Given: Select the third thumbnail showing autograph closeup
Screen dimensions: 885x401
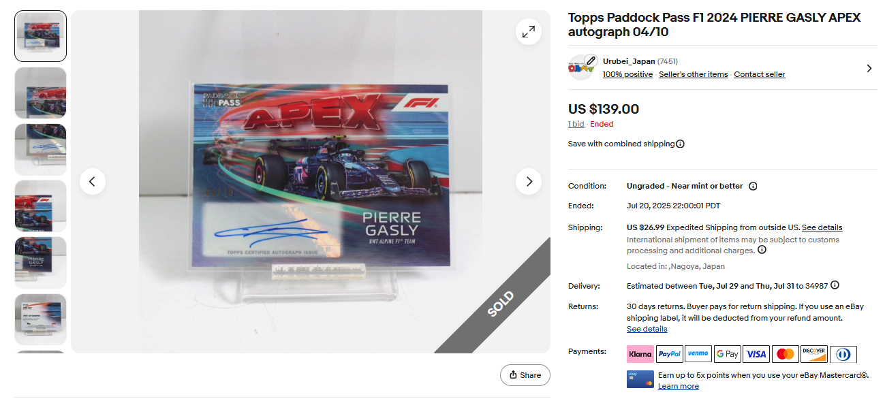Looking at the screenshot, I should click(x=41, y=149).
